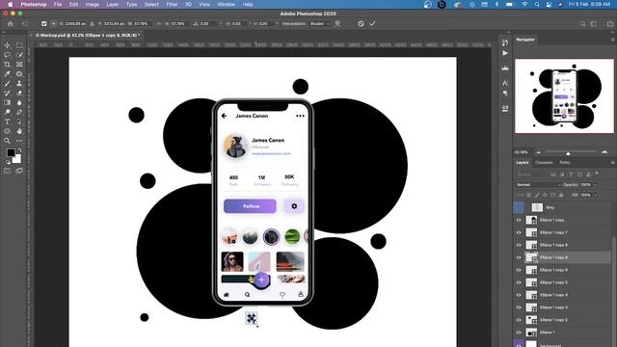617x347 pixels.
Task: Open the Layers panel flyout menu
Action: point(612,163)
